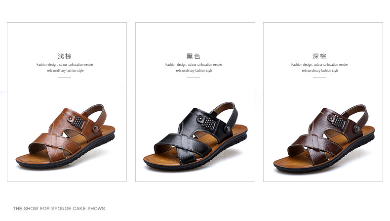Screen dimensions: 390x221
Task: Click the description text under 深棕
Action: point(319,67)
